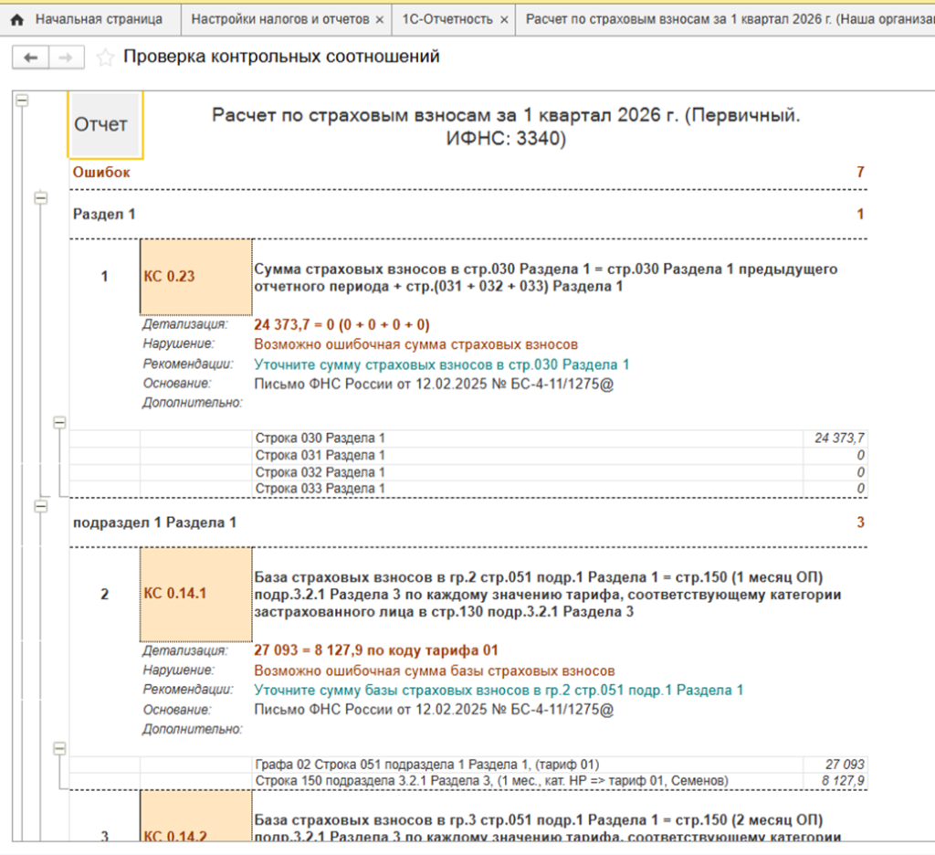Click the Отчет button
935x855 pixels.
[101, 125]
